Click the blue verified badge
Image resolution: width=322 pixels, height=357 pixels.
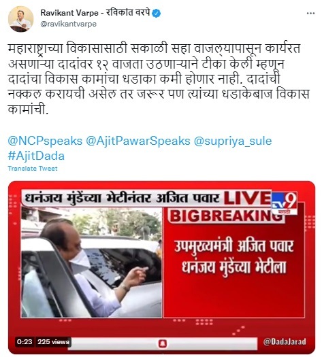157,14
